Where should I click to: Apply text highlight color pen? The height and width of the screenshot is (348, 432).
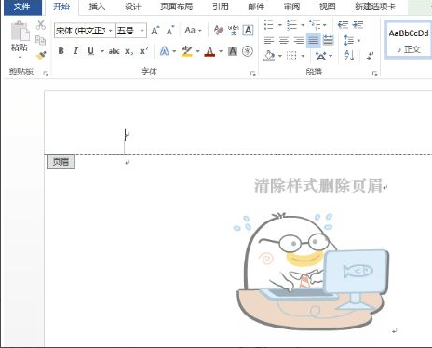point(187,51)
